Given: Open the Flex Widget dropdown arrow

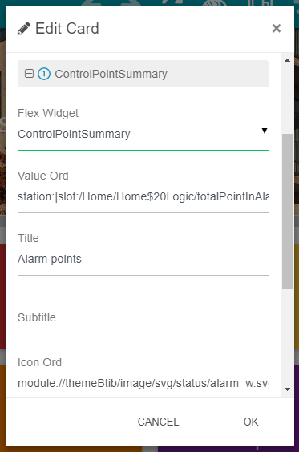Looking at the screenshot, I should tap(265, 131).
